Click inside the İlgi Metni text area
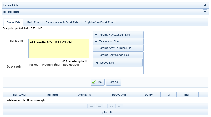 pos(58,48)
